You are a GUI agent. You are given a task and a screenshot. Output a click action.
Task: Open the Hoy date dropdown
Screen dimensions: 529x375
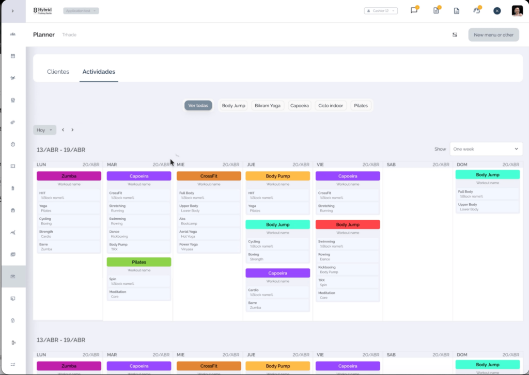[44, 129]
